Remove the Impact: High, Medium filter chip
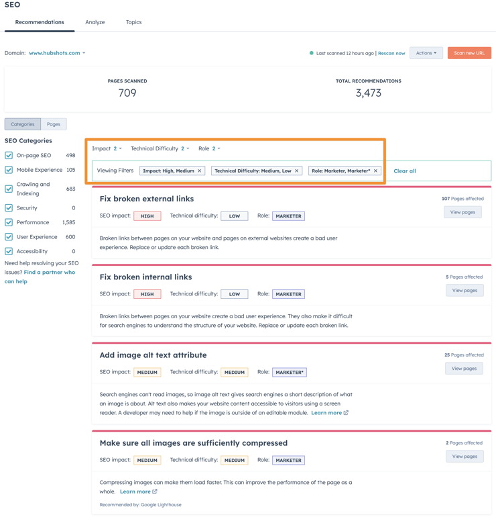The height and width of the screenshot is (517, 496). pyautogui.click(x=200, y=171)
